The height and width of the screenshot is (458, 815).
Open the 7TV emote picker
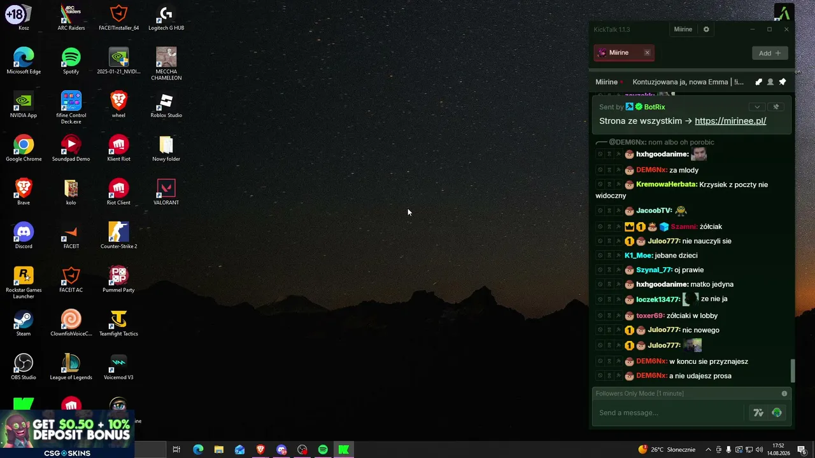758,413
